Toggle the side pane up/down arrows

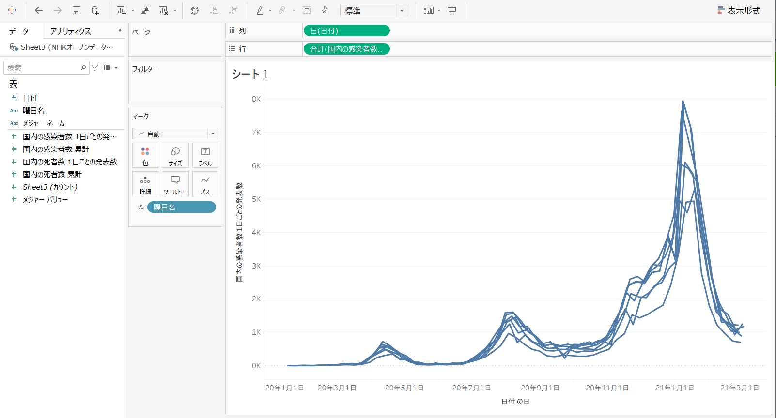pyautogui.click(x=120, y=30)
